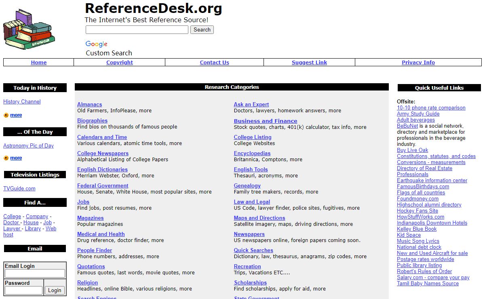Focus the Password input field

click(23, 290)
